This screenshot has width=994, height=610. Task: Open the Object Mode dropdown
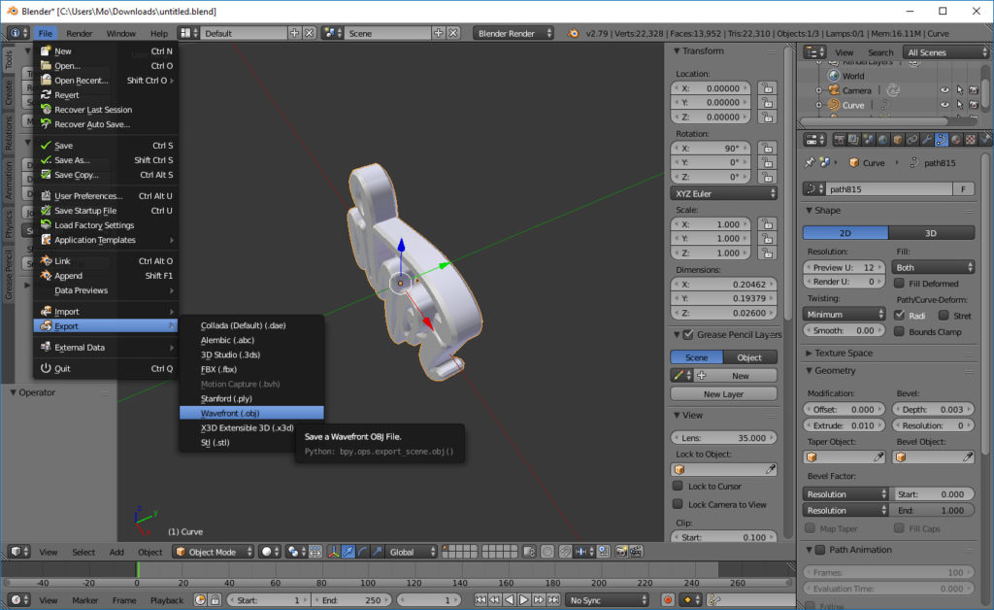(213, 552)
